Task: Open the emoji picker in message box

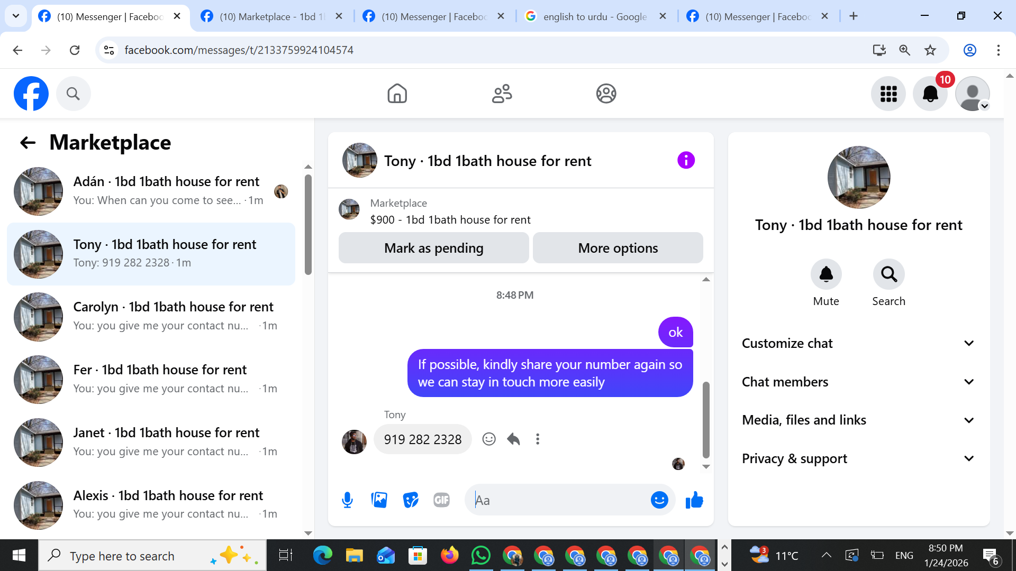Action: [x=659, y=500]
